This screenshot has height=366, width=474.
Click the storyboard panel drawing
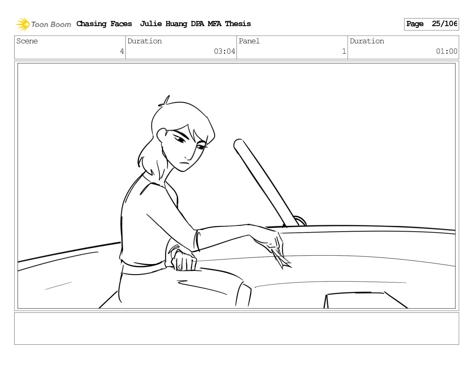pyautogui.click(x=236, y=186)
